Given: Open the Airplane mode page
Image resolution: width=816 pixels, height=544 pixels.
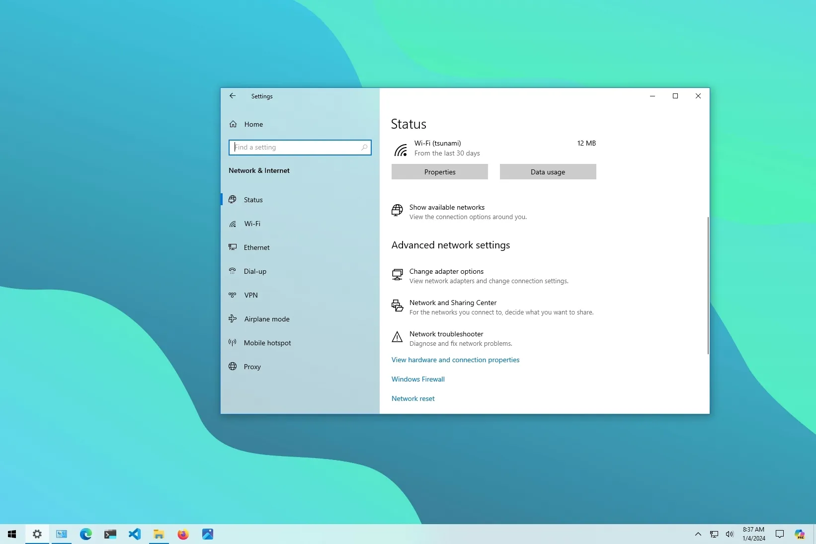Looking at the screenshot, I should click(x=300, y=319).
